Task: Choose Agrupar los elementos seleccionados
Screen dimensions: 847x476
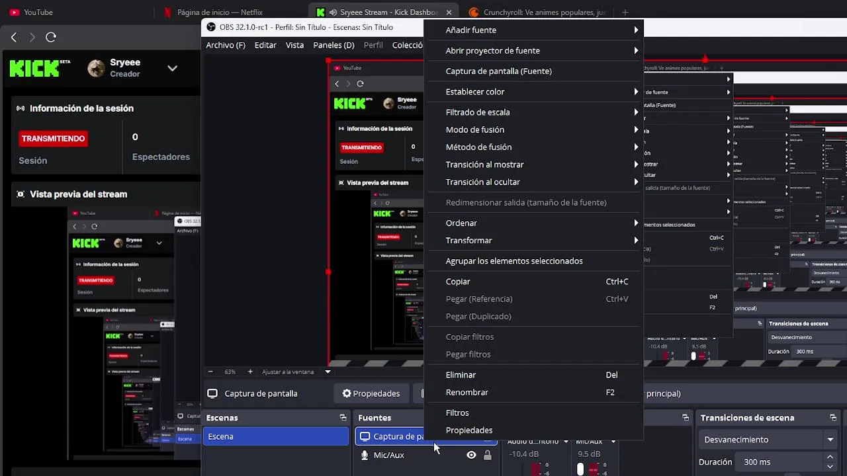Action: pos(533,260)
